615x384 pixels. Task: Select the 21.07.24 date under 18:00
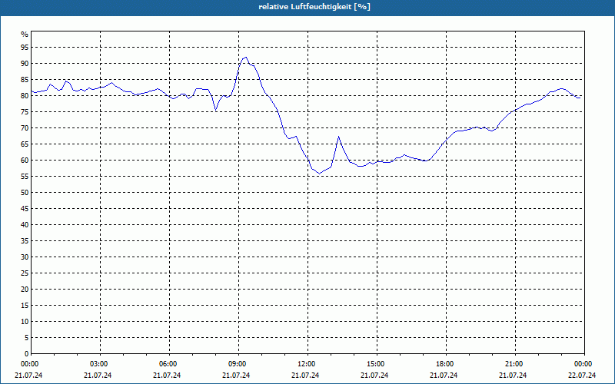(444, 376)
